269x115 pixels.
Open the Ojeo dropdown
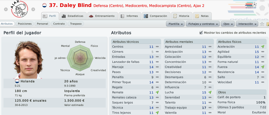[228, 24]
